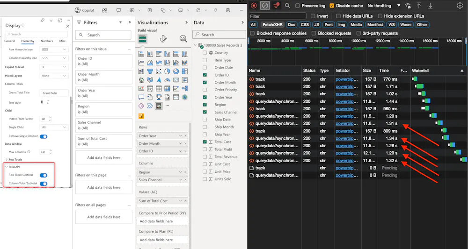Check Hide data URLs
The image size is (468, 249).
(338, 16)
